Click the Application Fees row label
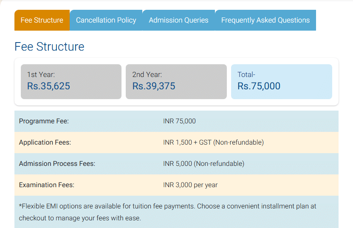Screen dimensions: 353x228 tap(45, 142)
